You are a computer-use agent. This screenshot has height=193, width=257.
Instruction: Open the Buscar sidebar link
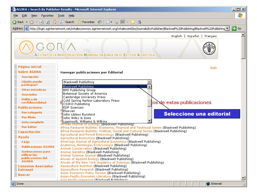tap(24, 175)
